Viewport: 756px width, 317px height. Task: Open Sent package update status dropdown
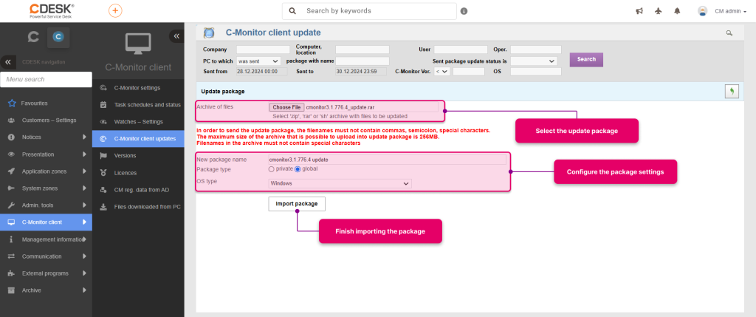(x=534, y=61)
